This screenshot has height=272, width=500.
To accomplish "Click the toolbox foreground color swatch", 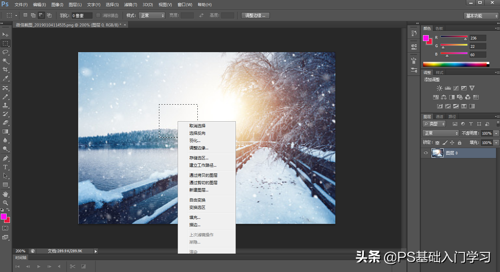I will [4, 217].
